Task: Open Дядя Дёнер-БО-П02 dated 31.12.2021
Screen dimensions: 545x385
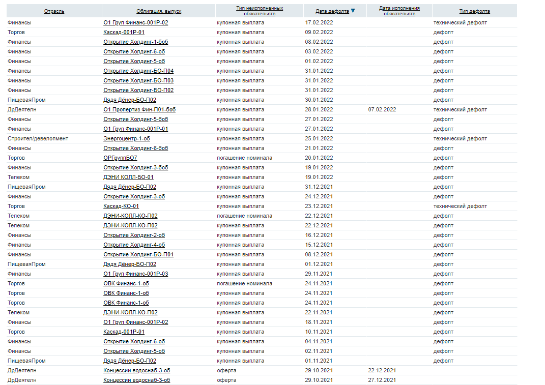Action: pos(130,187)
